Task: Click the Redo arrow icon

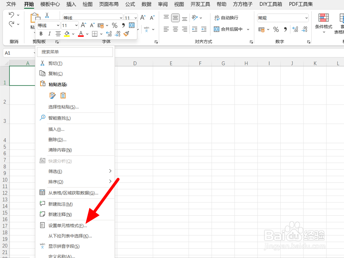Action: pyautogui.click(x=11, y=24)
